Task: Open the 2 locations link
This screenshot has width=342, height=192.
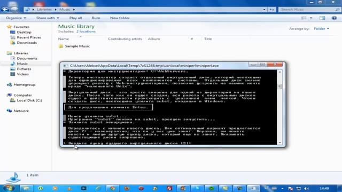Action: (x=86, y=31)
